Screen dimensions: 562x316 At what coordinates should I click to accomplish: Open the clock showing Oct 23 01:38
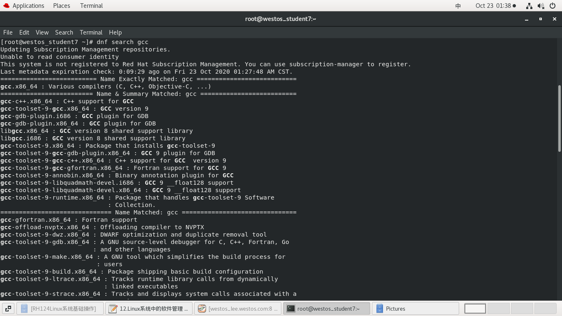pos(495,6)
